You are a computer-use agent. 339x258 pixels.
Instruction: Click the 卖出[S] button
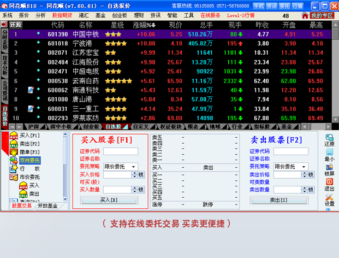pyautogui.click(x=279, y=200)
